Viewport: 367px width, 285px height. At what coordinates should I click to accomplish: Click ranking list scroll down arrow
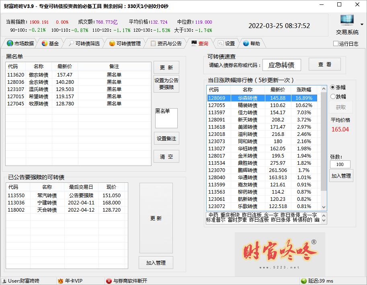point(324,207)
